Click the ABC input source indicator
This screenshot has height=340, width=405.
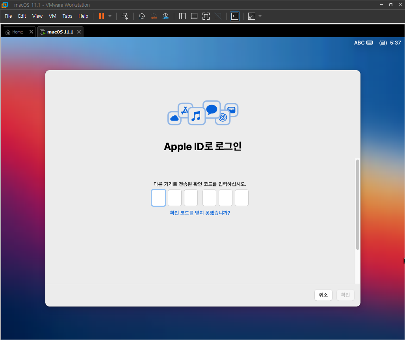click(x=363, y=43)
